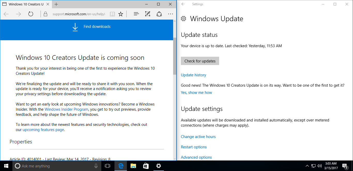Click the Windows Update gear icon

coord(183,19)
